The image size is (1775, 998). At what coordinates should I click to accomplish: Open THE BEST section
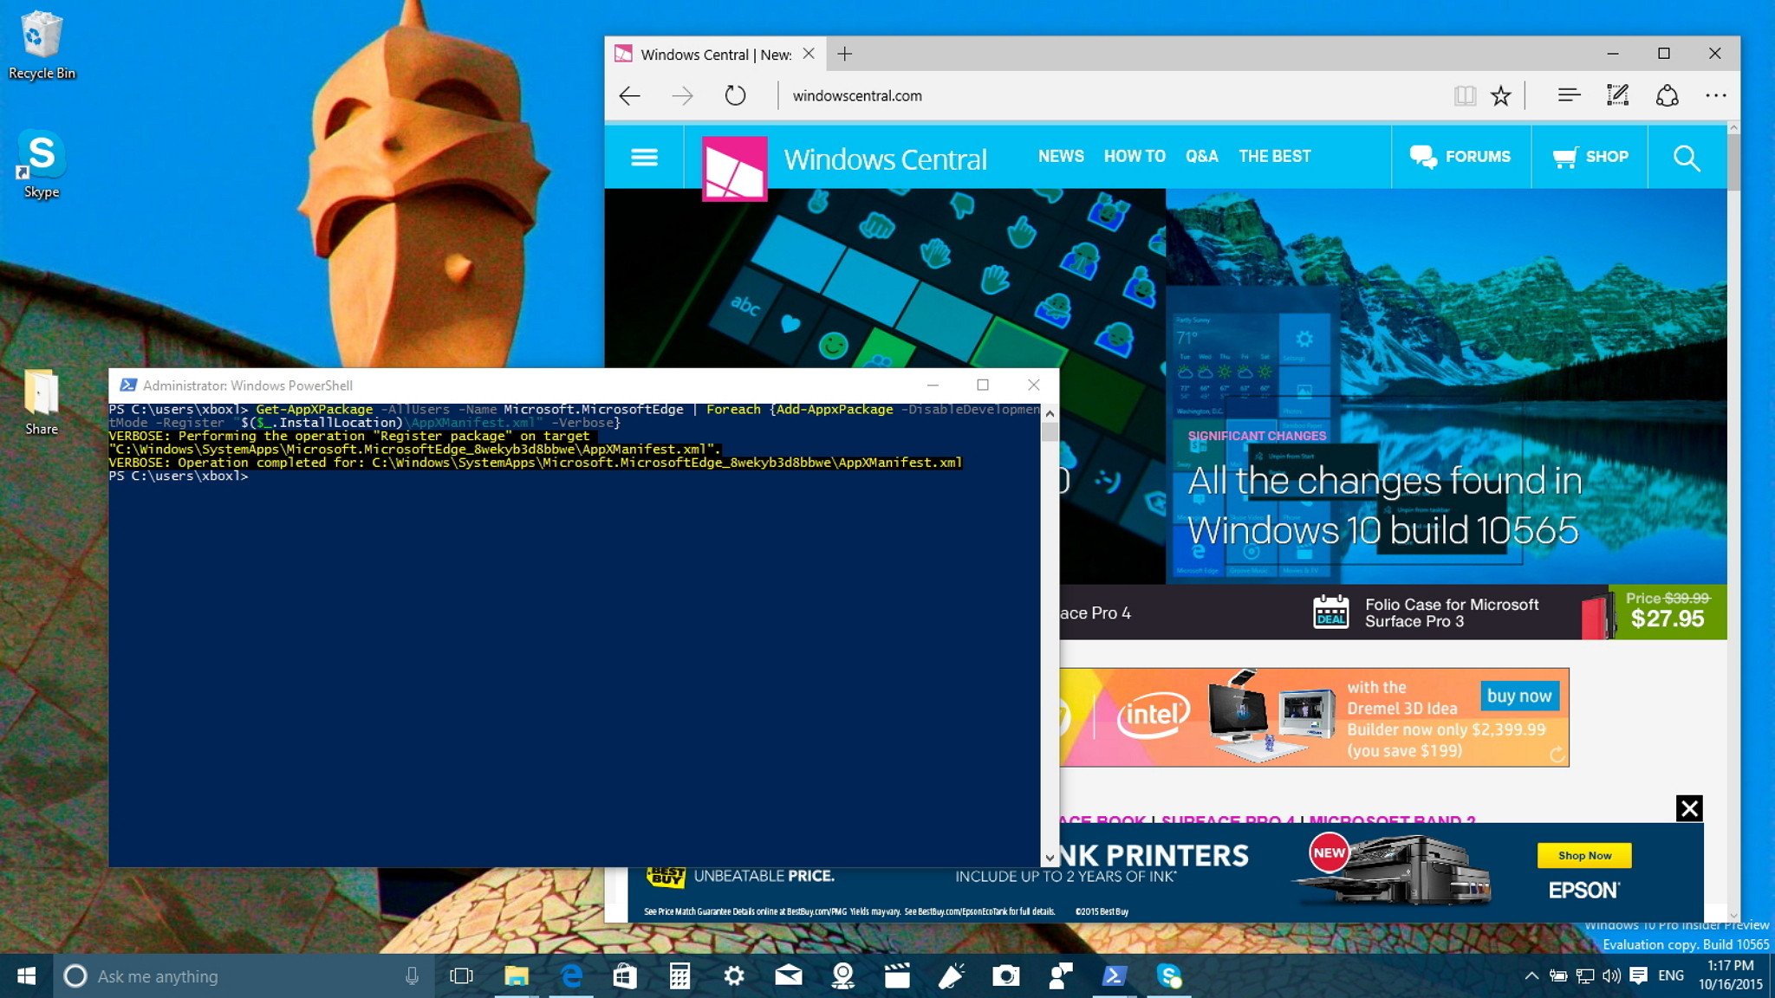1274,156
